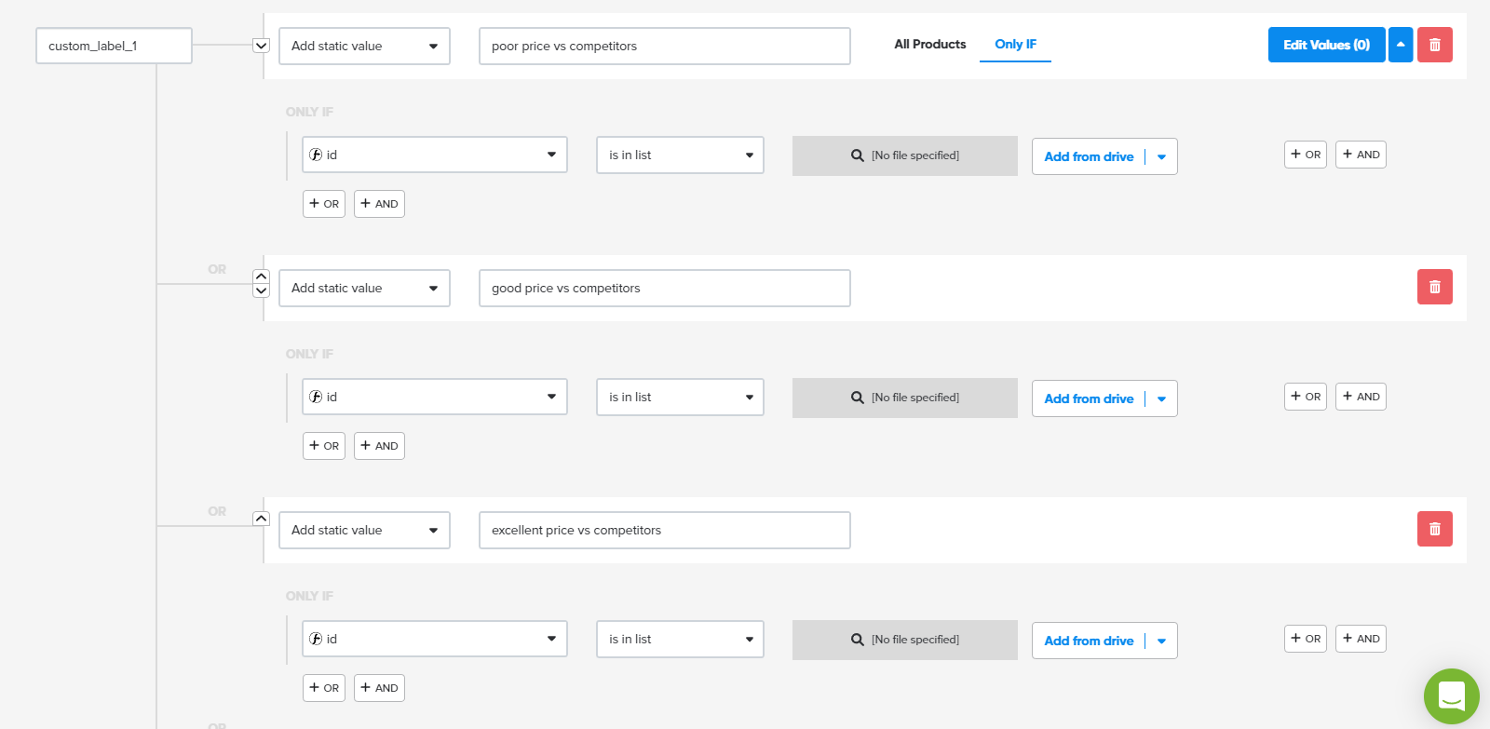This screenshot has width=1490, height=729.
Task: Select the Only IF tab
Action: 1015,44
